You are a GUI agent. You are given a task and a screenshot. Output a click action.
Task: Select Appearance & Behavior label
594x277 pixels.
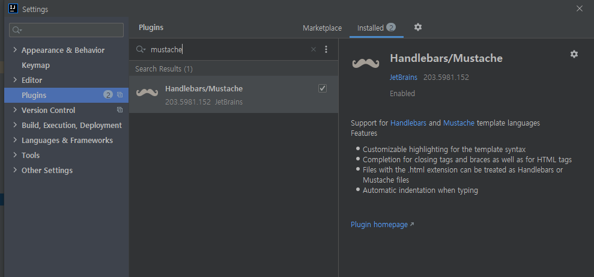point(63,50)
